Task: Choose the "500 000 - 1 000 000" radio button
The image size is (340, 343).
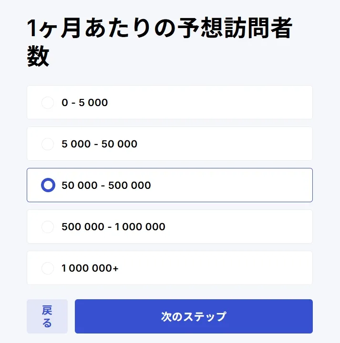Action: coord(48,227)
